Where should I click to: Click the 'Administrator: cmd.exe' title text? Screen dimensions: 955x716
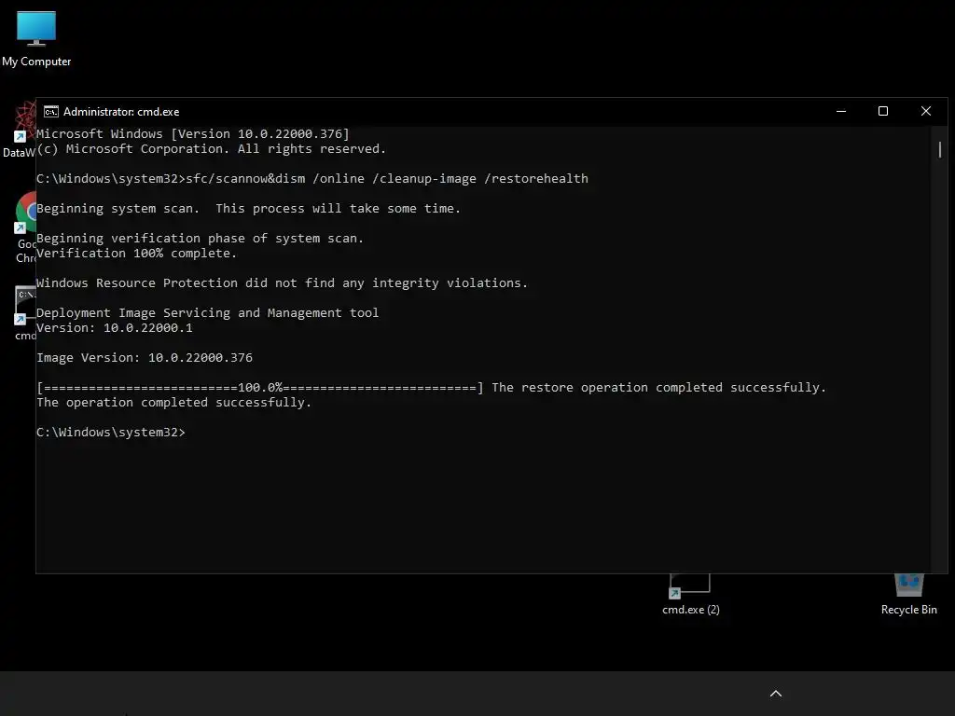tap(121, 112)
